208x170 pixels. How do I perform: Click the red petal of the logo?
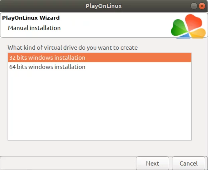[193, 22]
